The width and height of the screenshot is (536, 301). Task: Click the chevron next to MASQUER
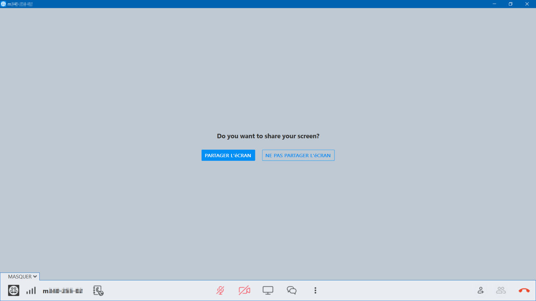click(35, 277)
